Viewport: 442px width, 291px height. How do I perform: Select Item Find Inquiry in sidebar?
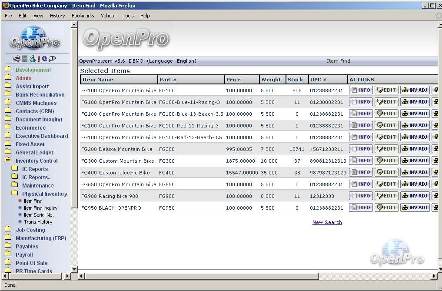click(40, 208)
